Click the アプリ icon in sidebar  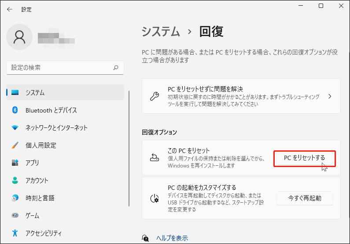coord(15,163)
